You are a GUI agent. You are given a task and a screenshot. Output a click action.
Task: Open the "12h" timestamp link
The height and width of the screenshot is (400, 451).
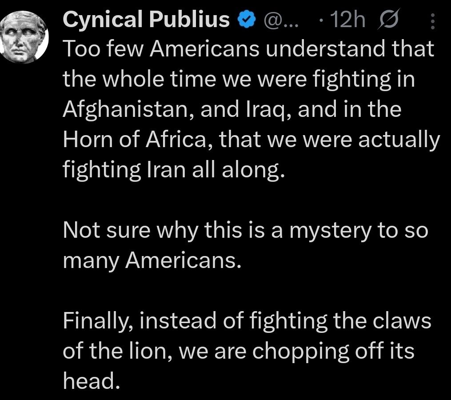(350, 20)
